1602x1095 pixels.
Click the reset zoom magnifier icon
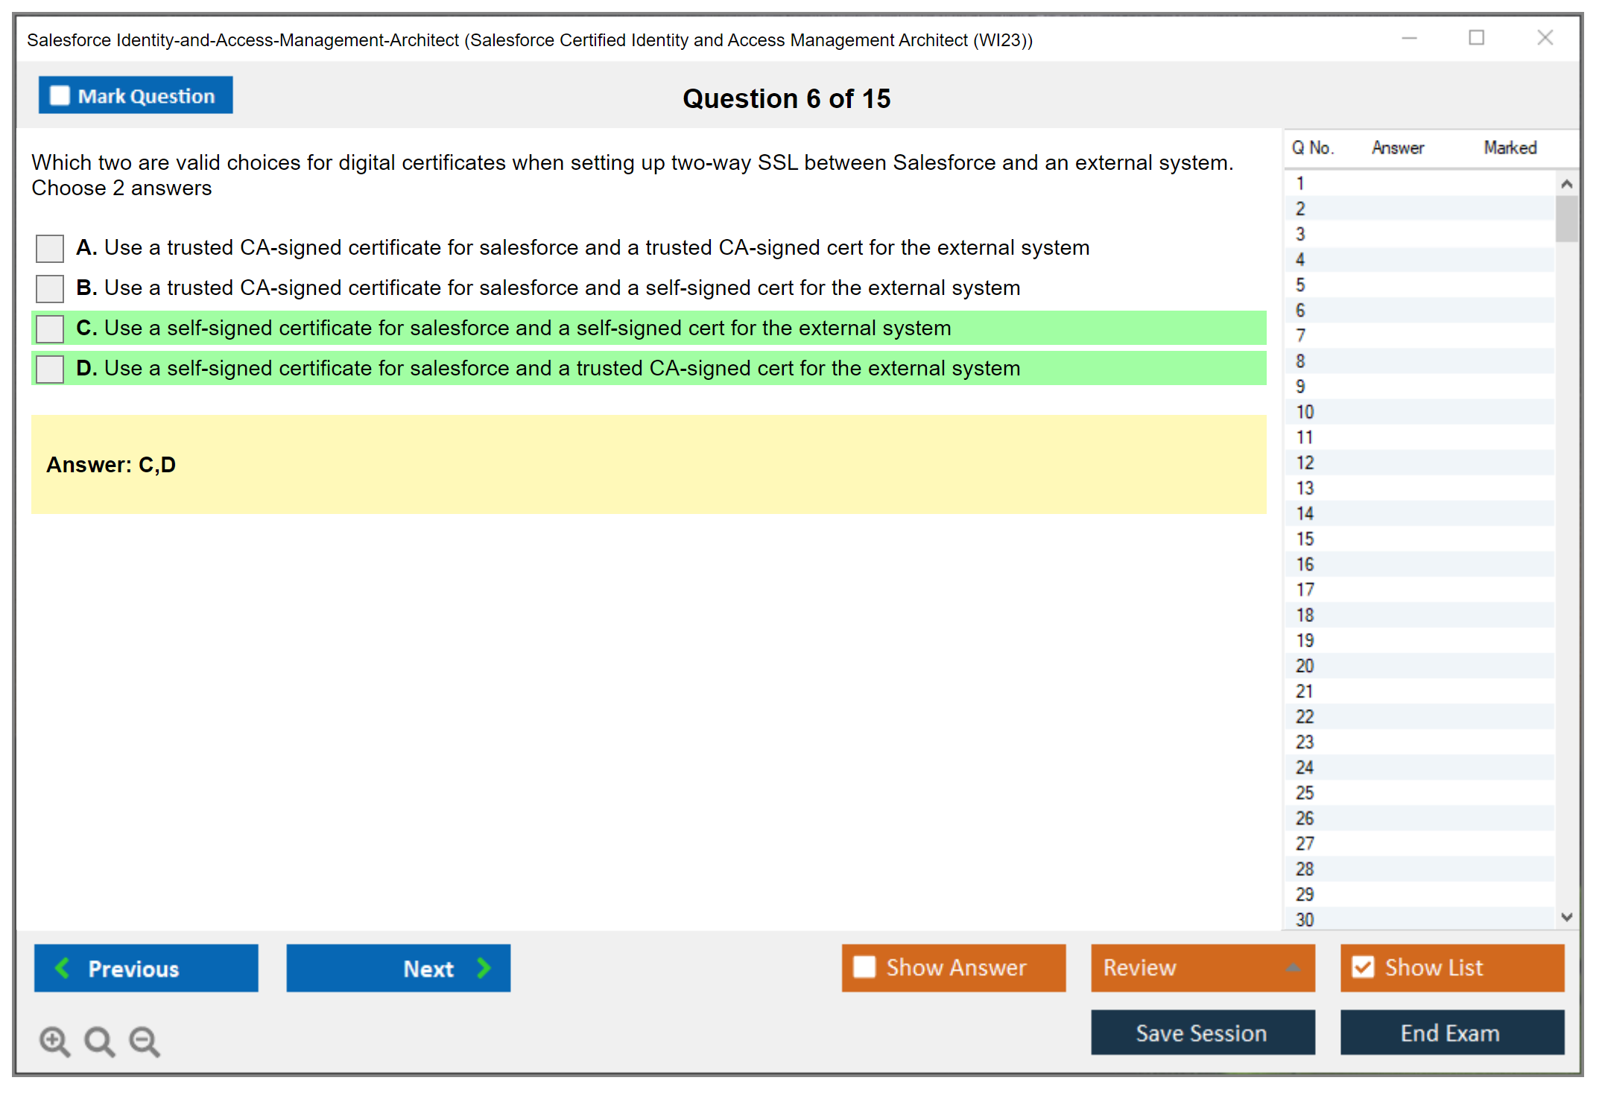click(x=99, y=1041)
